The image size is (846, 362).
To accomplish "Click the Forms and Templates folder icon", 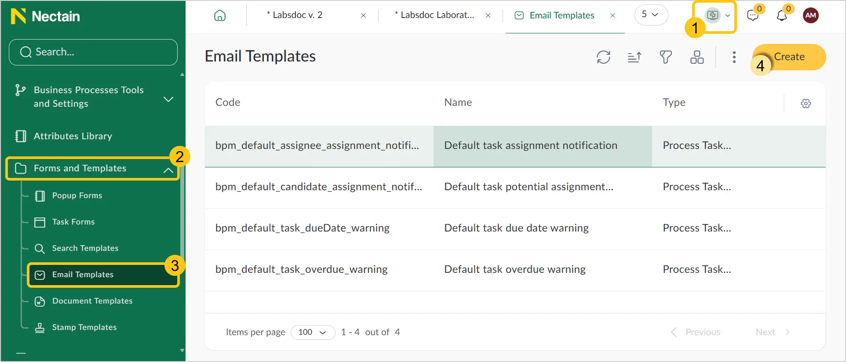I will coord(21,169).
